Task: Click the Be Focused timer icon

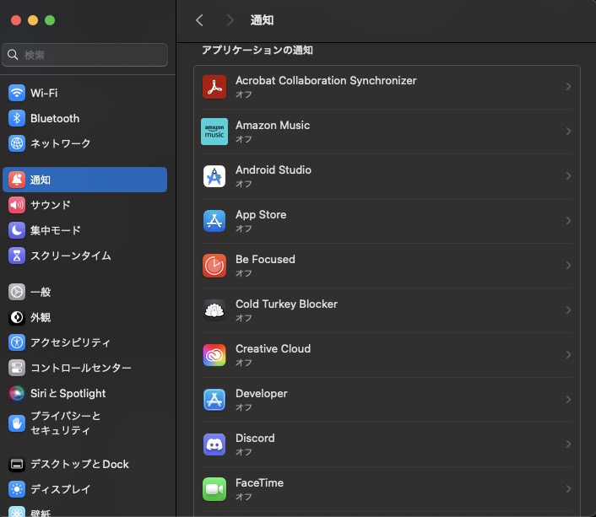Action: point(214,266)
